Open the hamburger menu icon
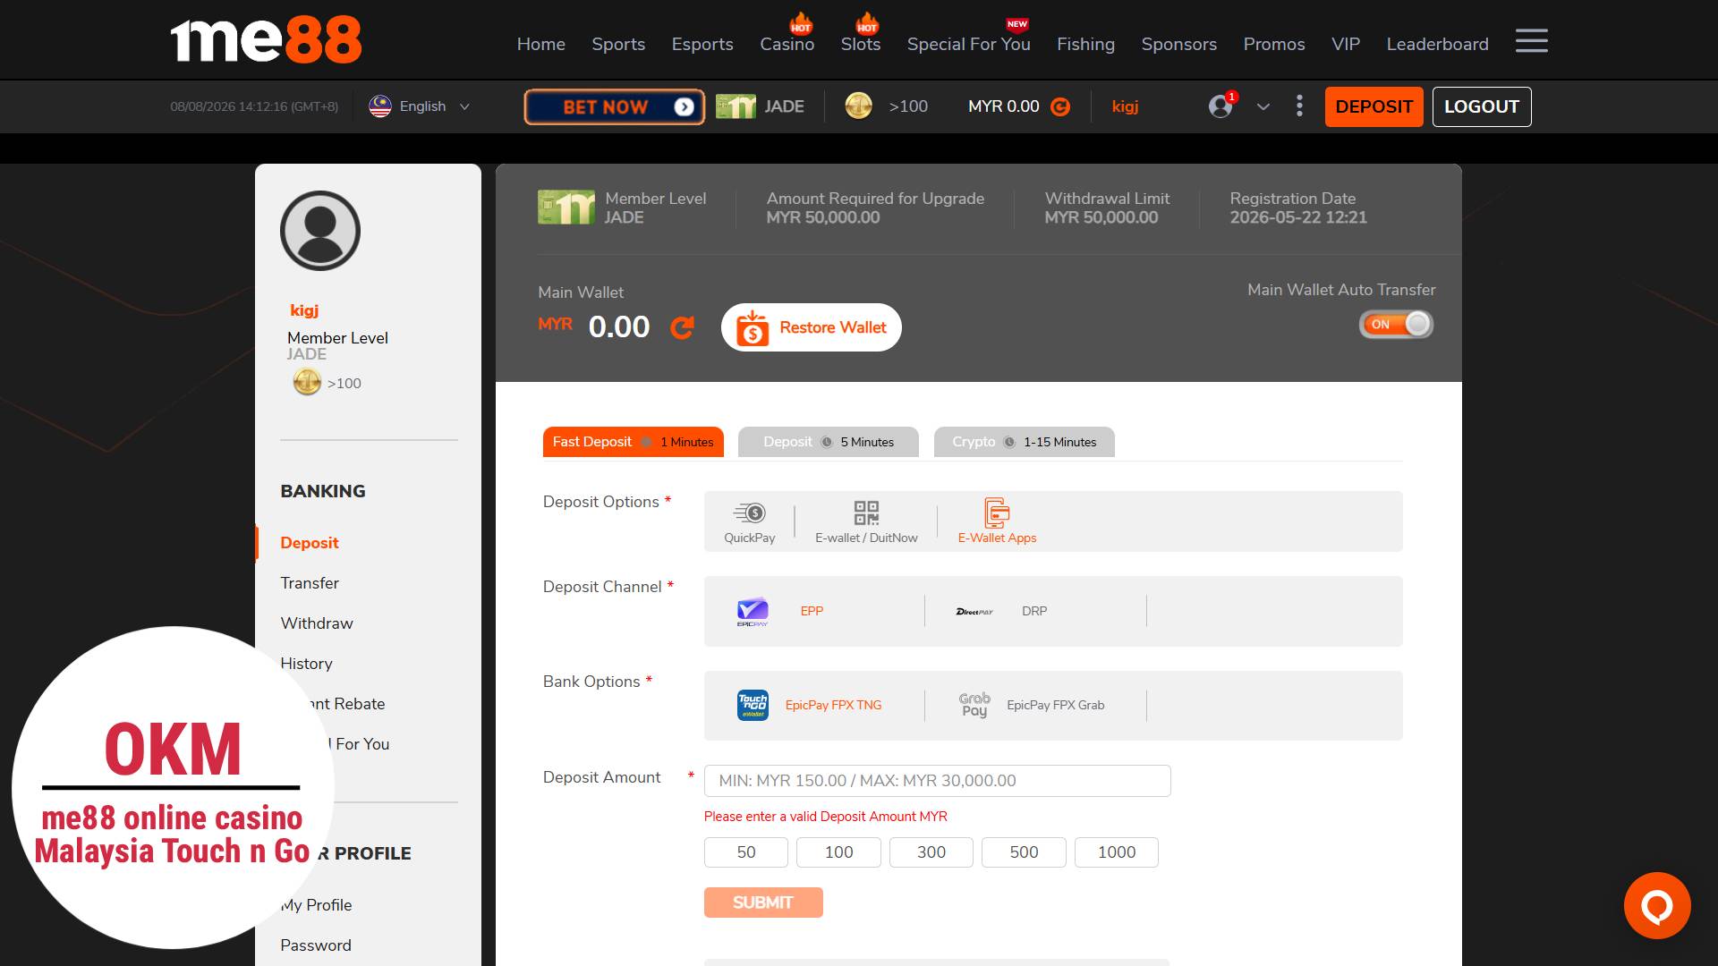Image resolution: width=1718 pixels, height=966 pixels. click(x=1531, y=41)
